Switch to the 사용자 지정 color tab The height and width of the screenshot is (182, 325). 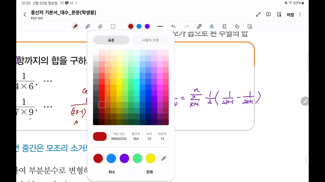point(150,40)
